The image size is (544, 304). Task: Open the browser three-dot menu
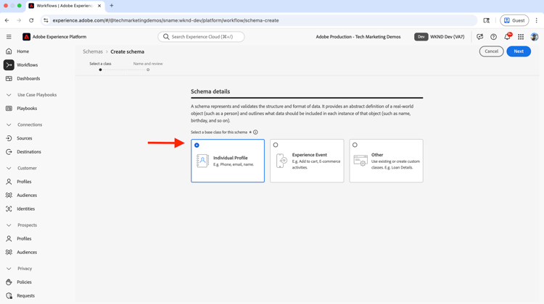pos(536,20)
